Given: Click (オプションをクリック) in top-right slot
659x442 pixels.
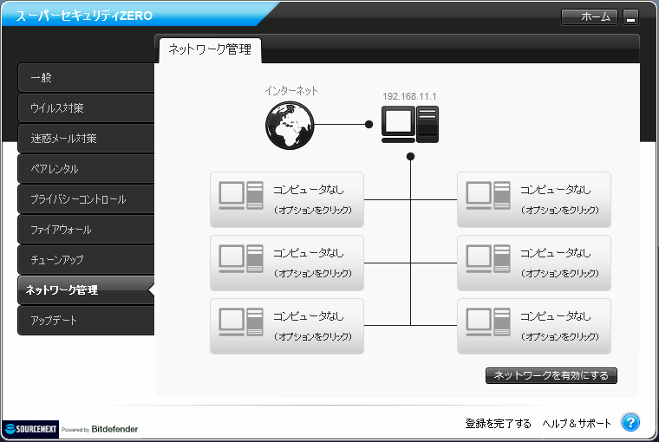Looking at the screenshot, I should click(560, 210).
